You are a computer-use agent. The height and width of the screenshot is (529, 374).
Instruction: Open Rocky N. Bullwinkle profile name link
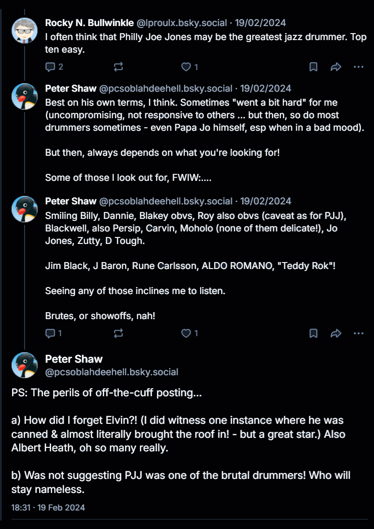coord(90,23)
